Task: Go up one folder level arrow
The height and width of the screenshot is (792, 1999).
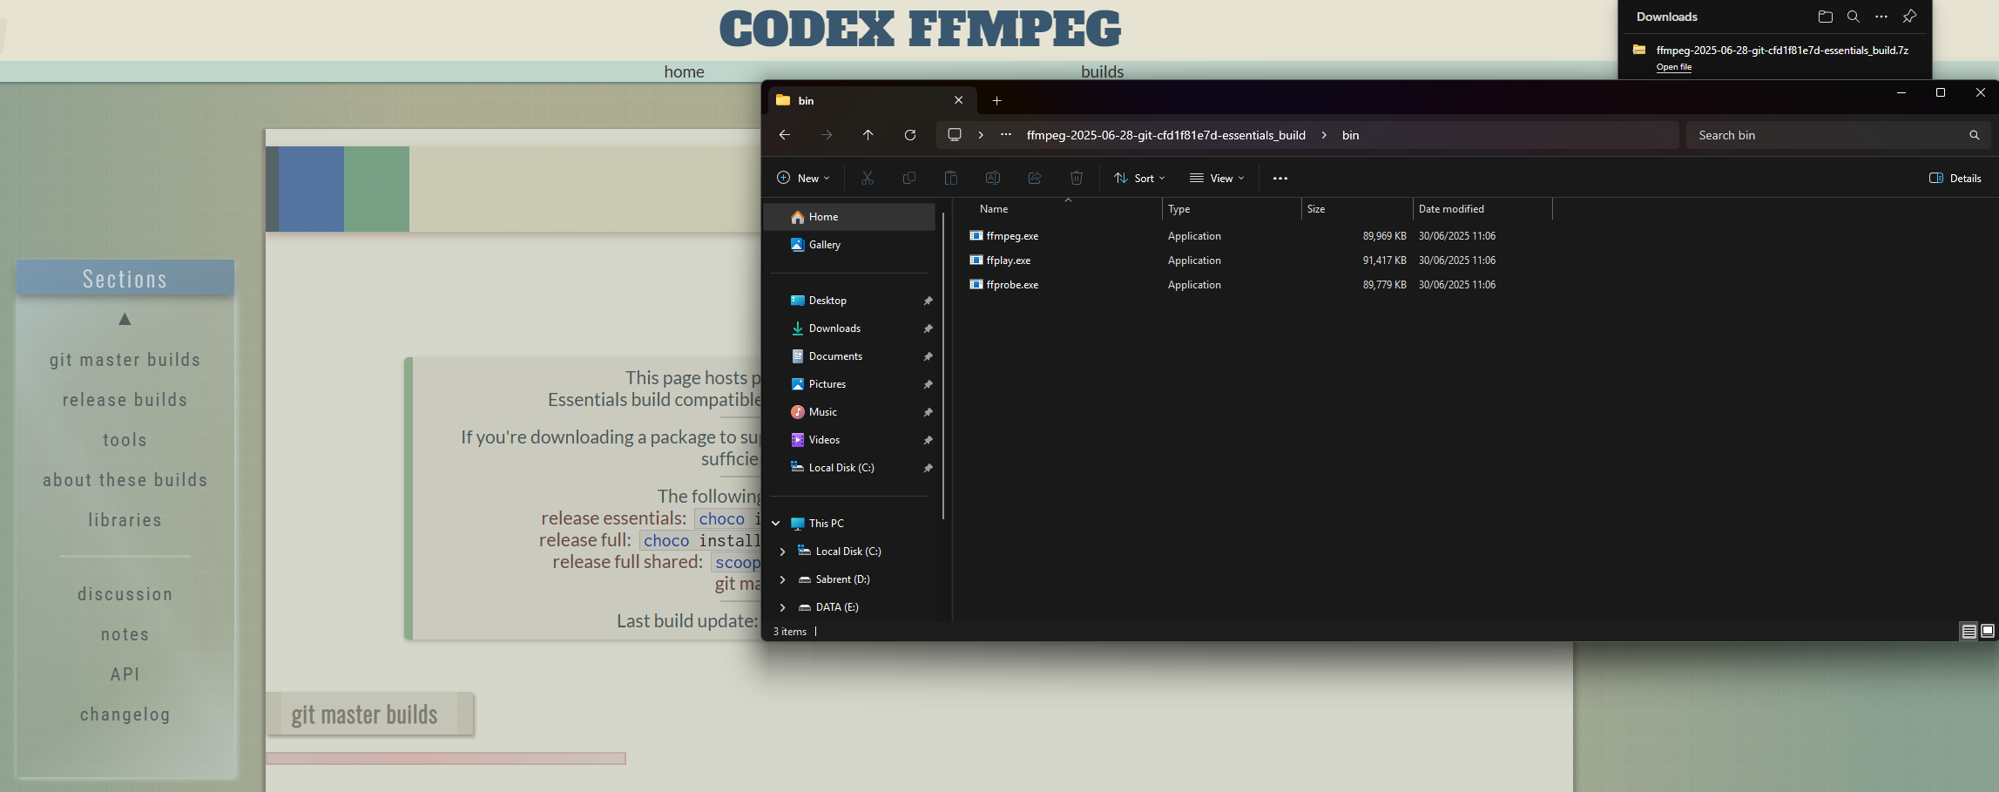Action: 868,135
